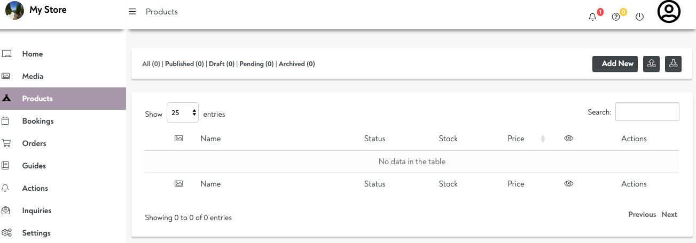The height and width of the screenshot is (243, 696).
Task: Go to Orders in the sidebar
Action: pyautogui.click(x=34, y=143)
